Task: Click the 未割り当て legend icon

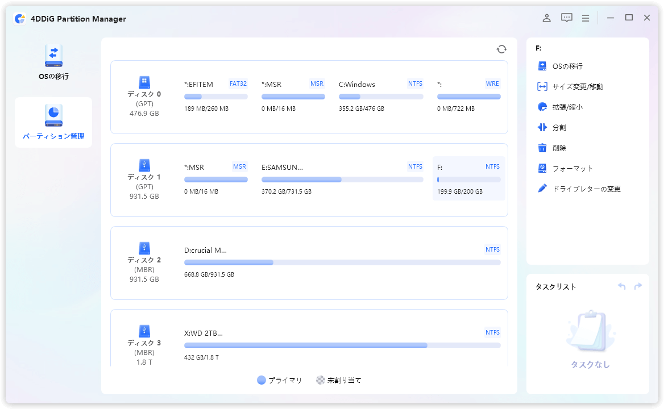Action: pyautogui.click(x=321, y=380)
